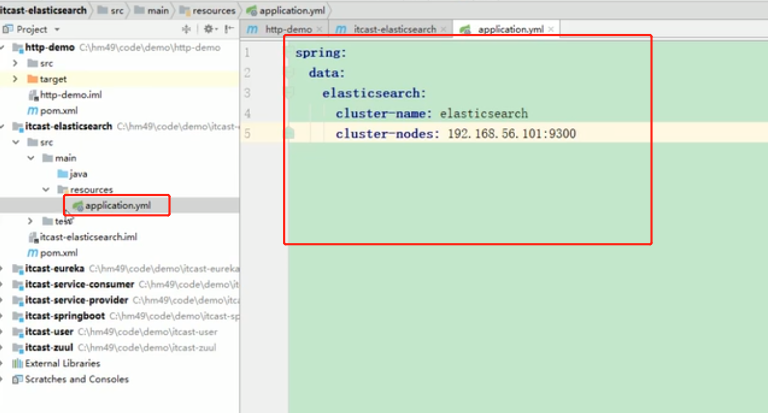
Task: Open pom.xml under itcast-elasticsearch
Action: (x=52, y=253)
